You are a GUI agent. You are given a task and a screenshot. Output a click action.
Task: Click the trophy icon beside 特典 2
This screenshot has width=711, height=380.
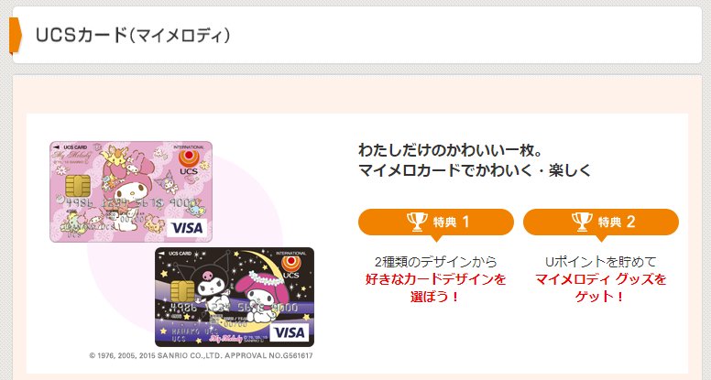pos(582,222)
